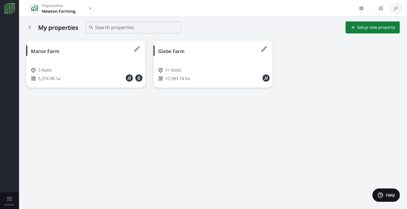Click Manor Farm's second round badge icon
This screenshot has height=209, width=407.
point(139,78)
